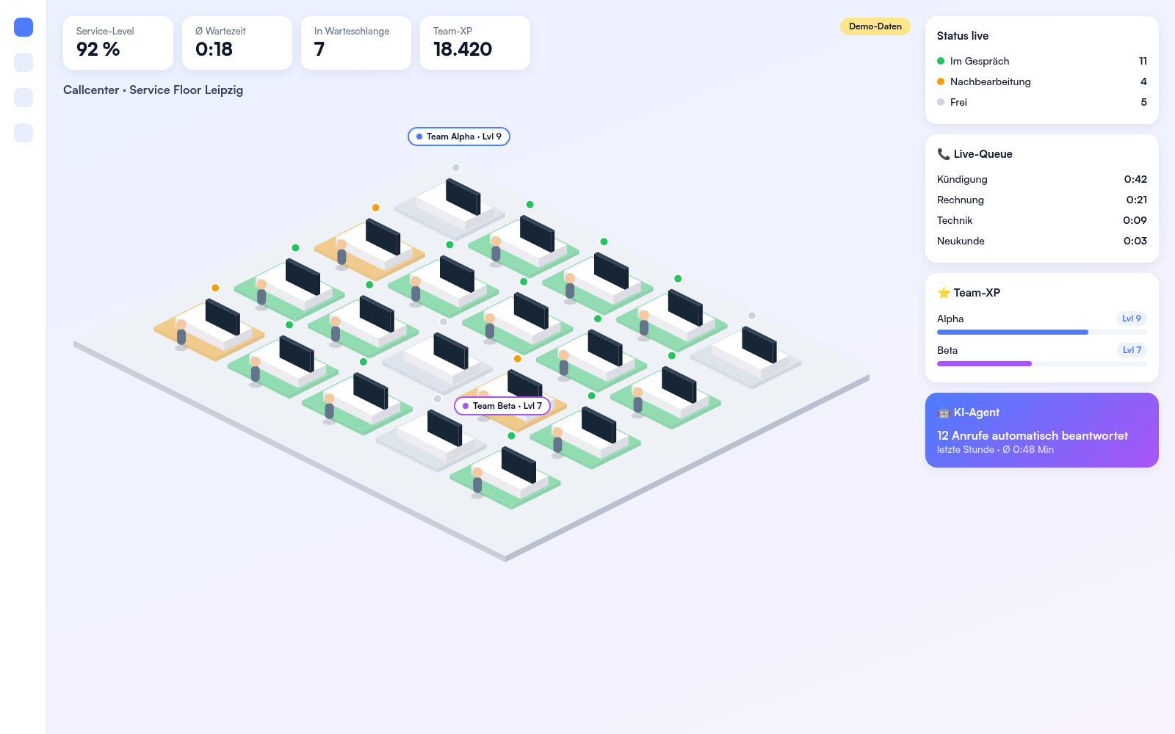Click the orange dot next to Nachbearbeitung
The image size is (1175, 734).
(x=941, y=81)
